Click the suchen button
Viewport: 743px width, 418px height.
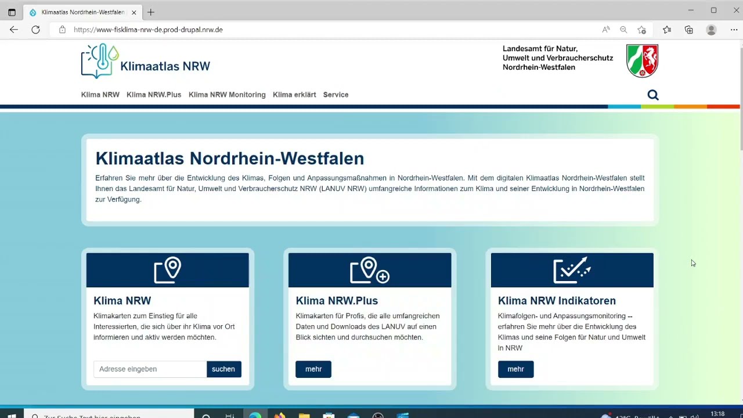pos(223,369)
